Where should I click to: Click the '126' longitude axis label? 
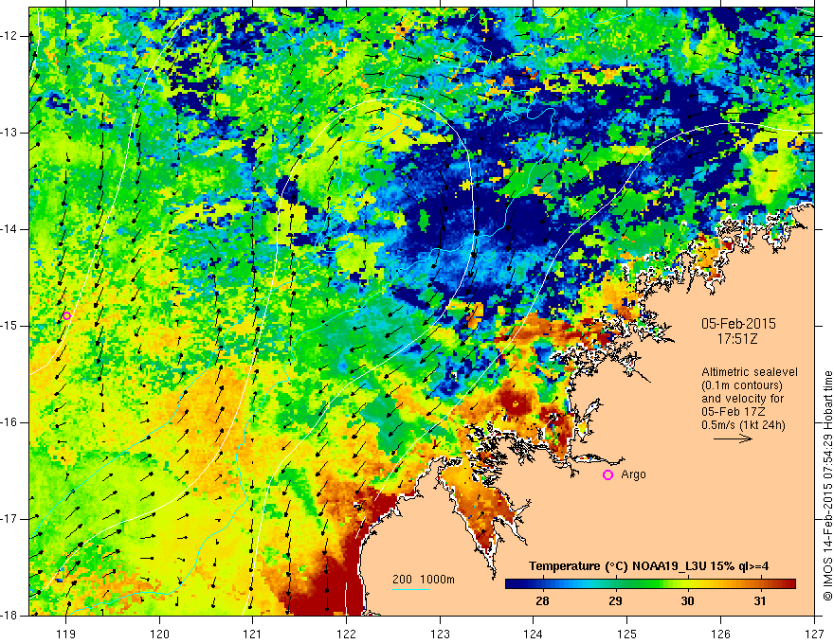pyautogui.click(x=720, y=634)
